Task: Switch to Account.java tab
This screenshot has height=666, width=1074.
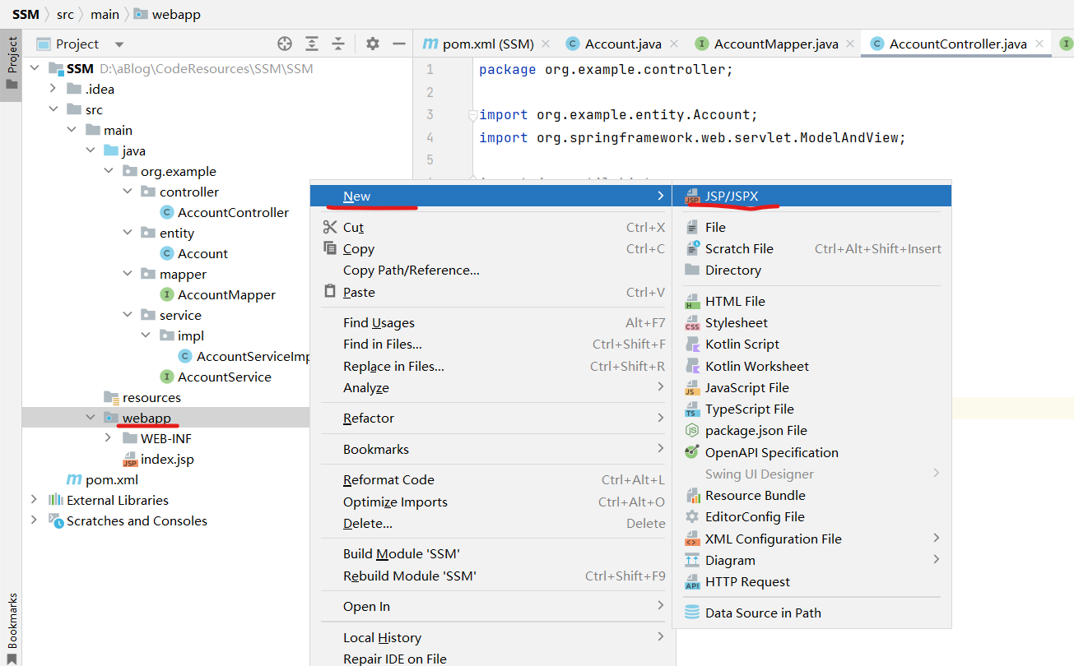Action: [623, 44]
